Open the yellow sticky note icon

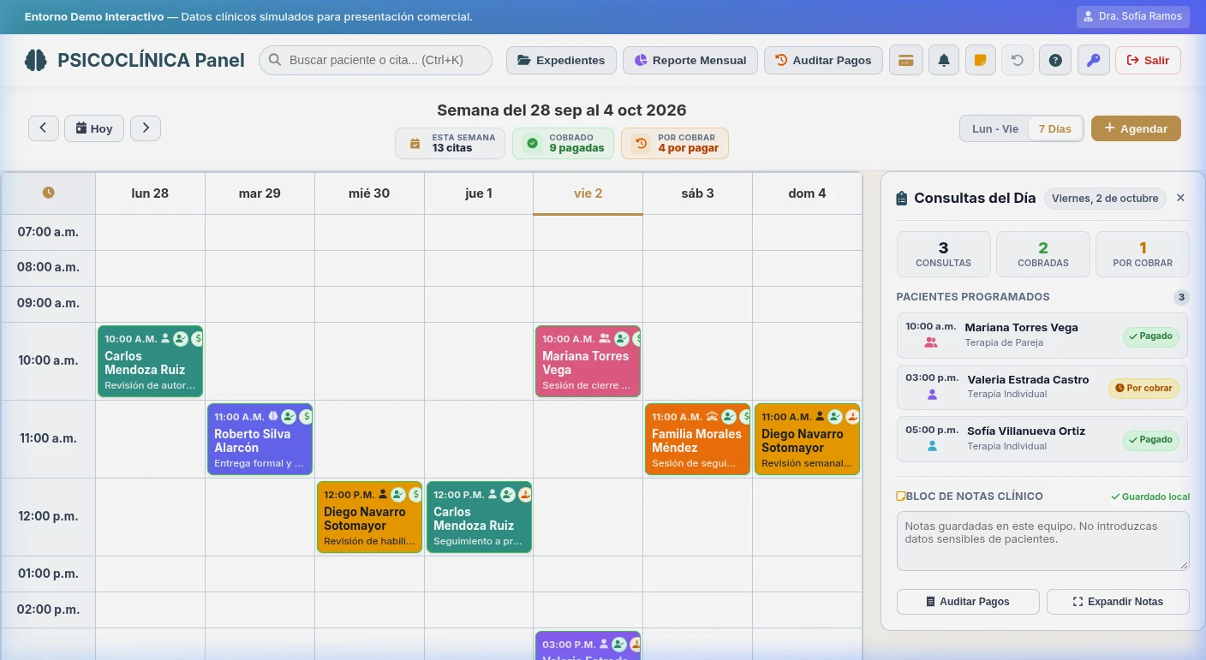(x=981, y=60)
